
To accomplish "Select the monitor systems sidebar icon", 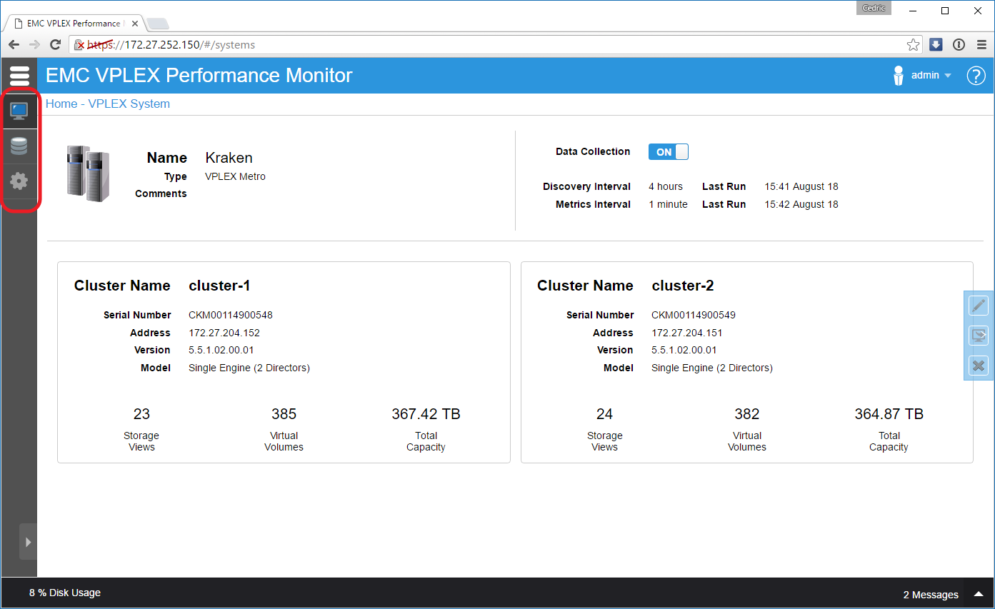I will 19,111.
